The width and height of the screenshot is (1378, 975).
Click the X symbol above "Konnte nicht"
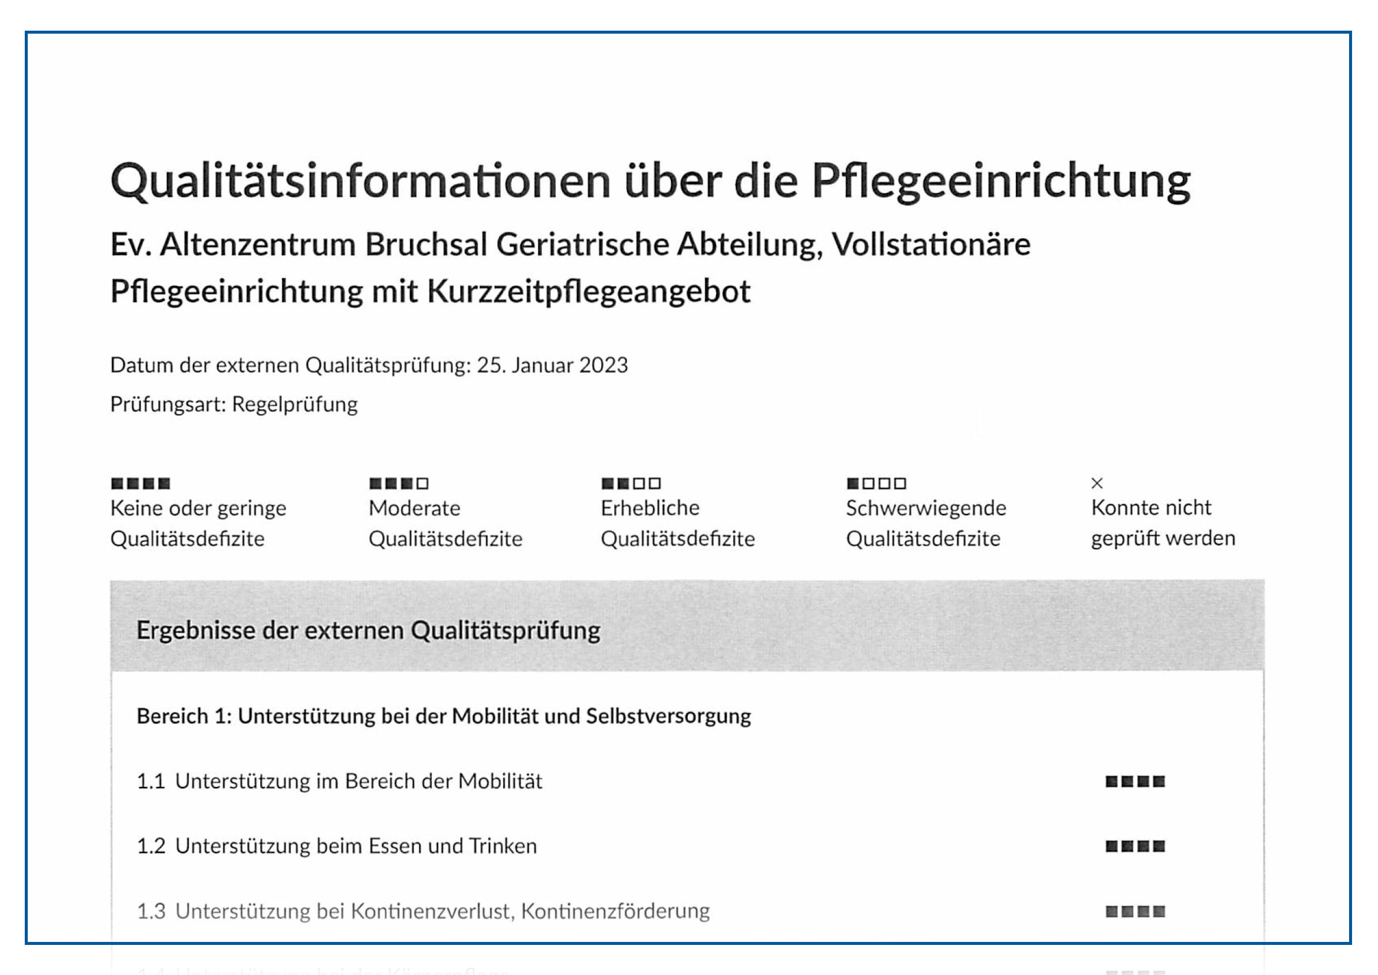point(1097,483)
